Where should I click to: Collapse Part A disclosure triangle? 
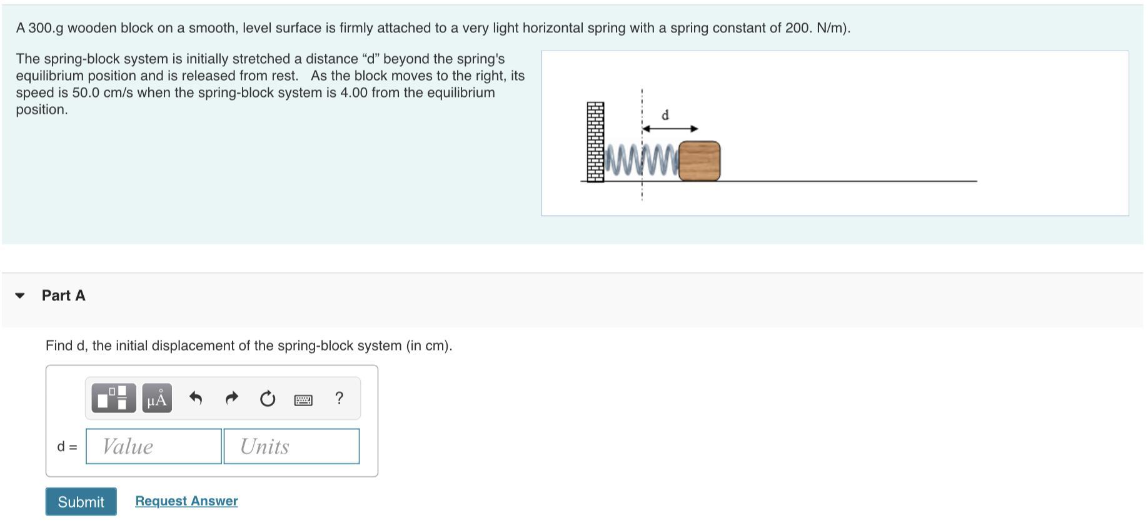click(20, 296)
